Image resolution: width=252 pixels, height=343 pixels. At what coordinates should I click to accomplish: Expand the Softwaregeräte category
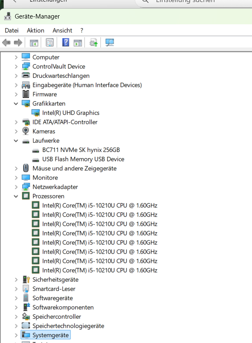pyautogui.click(x=16, y=298)
